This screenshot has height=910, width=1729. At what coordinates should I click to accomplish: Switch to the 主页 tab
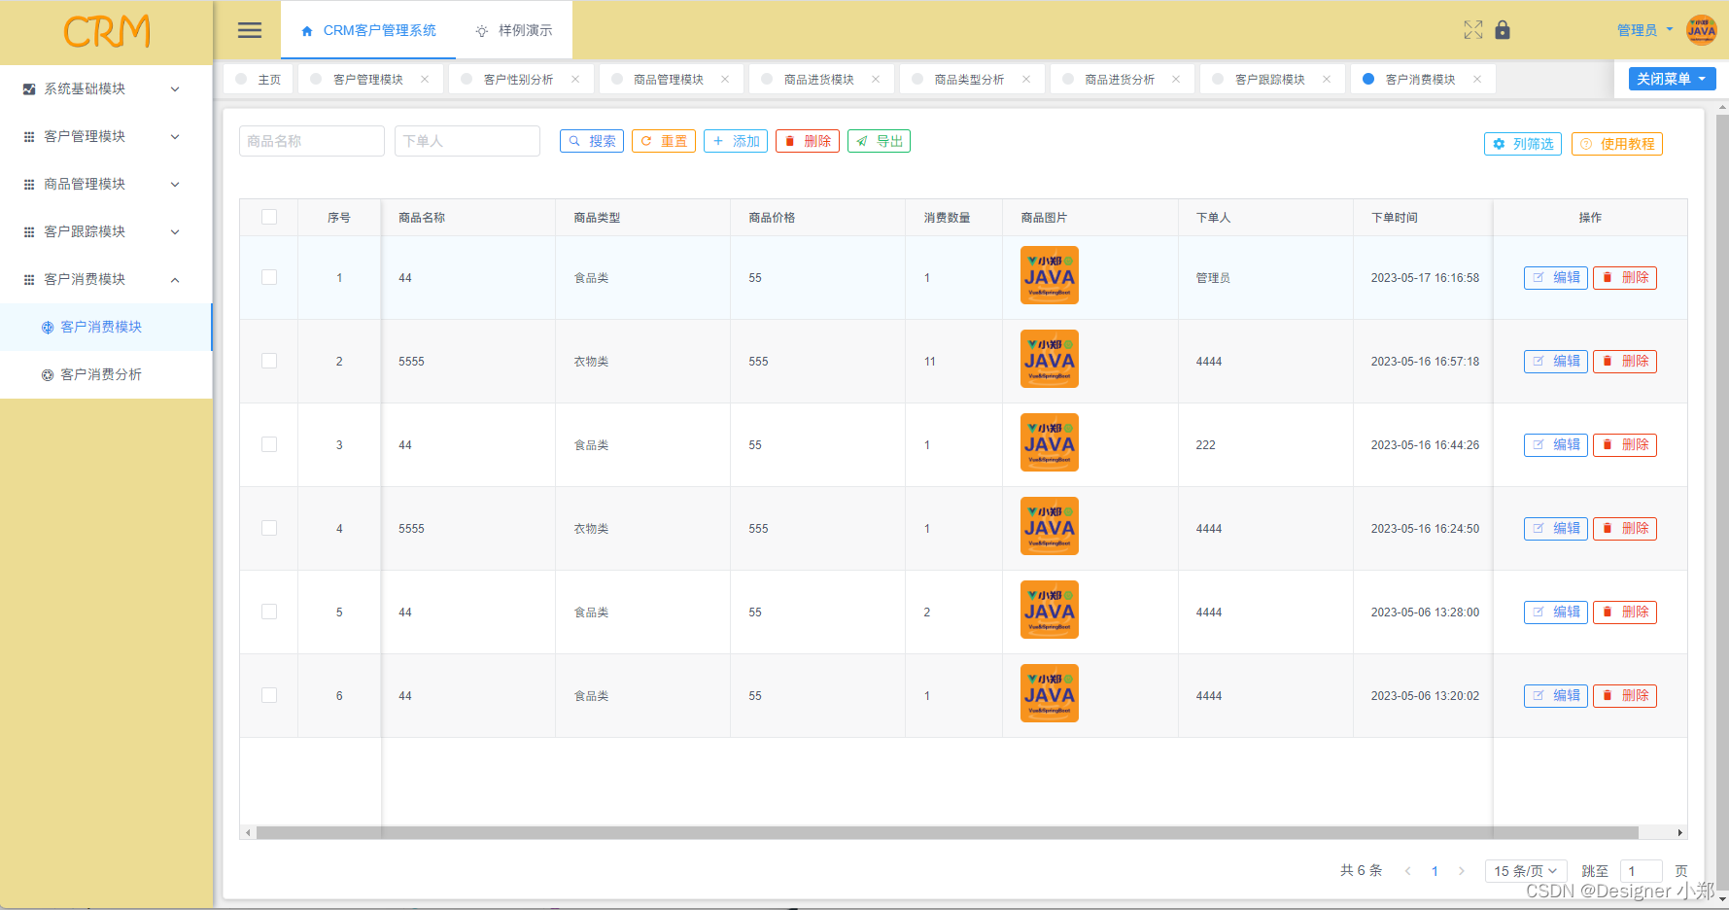pos(259,80)
